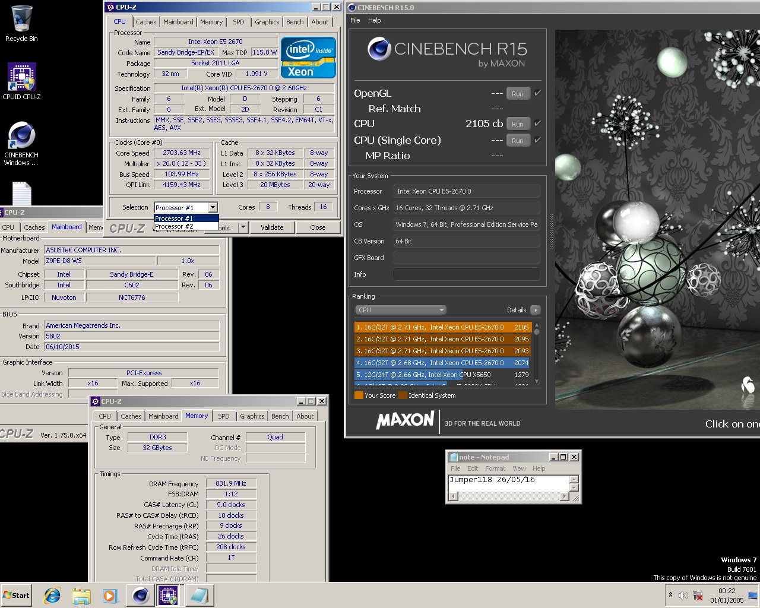
Task: Click CPU-Z title bar icon of top window
Action: tap(110, 7)
